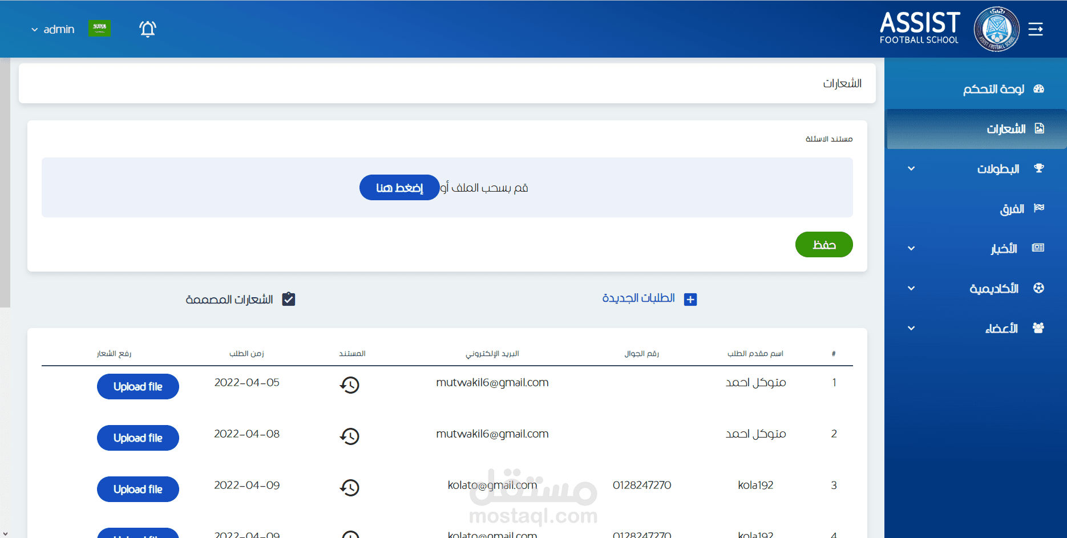Click the الشعارات image icon in sidebar

coord(1039,129)
